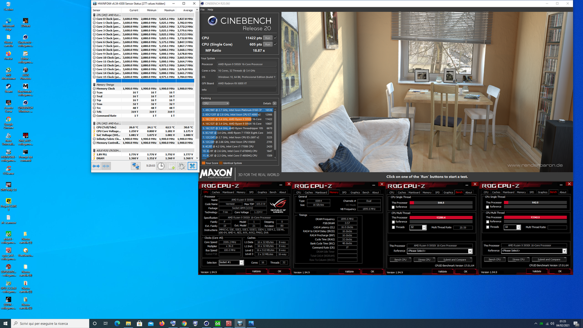Image resolution: width=583 pixels, height=328 pixels.
Task: Open HWiNFO sensor settings with the gear icon
Action: (x=182, y=166)
